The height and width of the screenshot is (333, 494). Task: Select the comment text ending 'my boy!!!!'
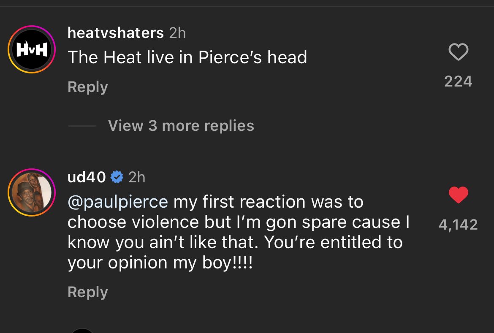click(x=160, y=263)
